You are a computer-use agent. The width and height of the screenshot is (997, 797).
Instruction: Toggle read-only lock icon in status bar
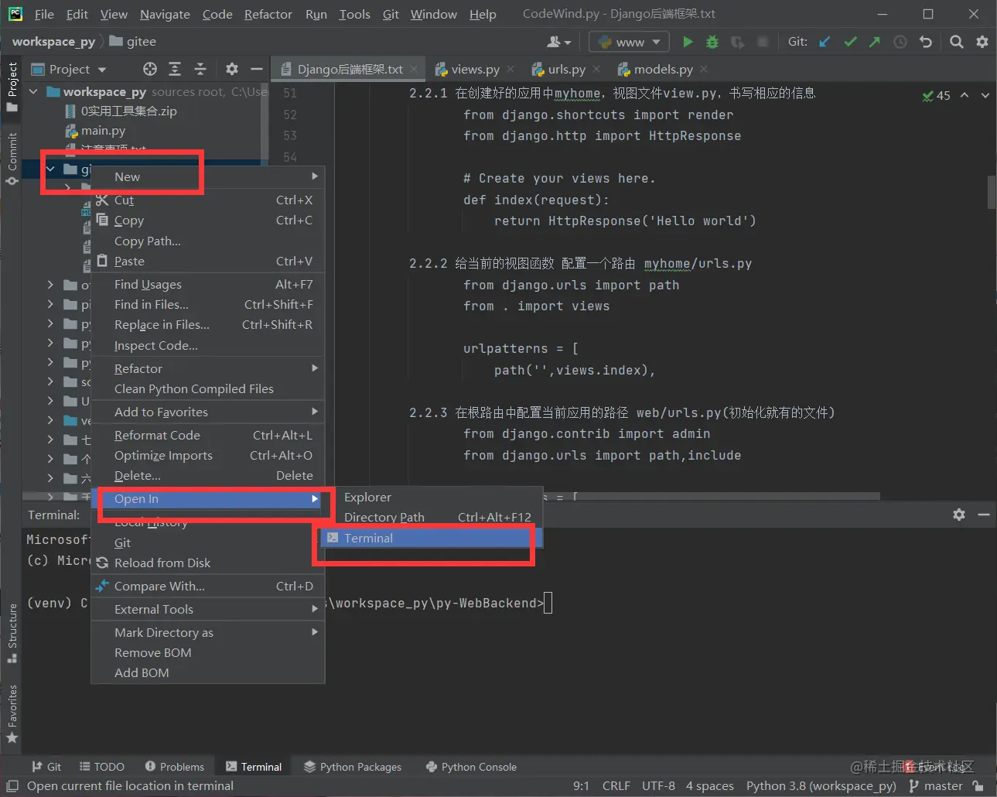pos(978,786)
